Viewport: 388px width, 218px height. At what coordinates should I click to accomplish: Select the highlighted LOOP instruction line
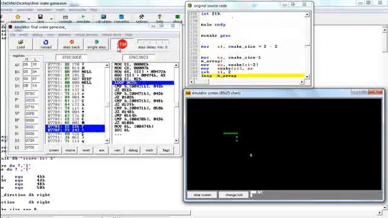tap(143, 82)
